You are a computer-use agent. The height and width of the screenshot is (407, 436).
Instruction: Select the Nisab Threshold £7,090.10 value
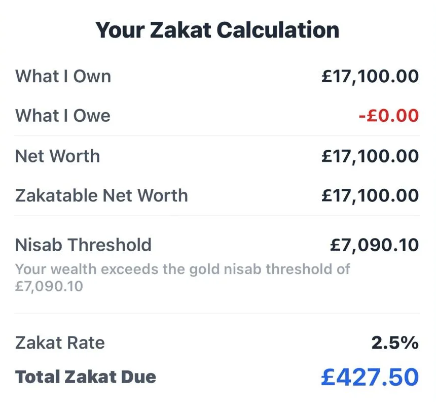point(374,245)
